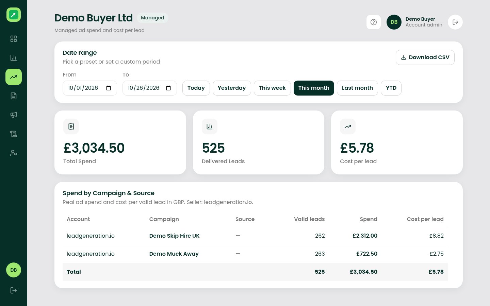Image resolution: width=490 pixels, height=306 pixels.
Task: Click the help question mark icon
Action: pyautogui.click(x=374, y=22)
